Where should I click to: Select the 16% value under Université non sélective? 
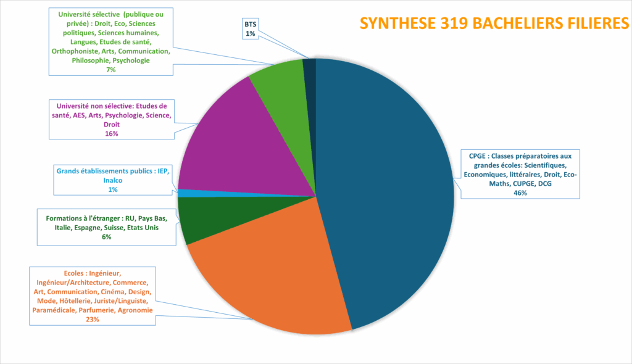(x=111, y=134)
